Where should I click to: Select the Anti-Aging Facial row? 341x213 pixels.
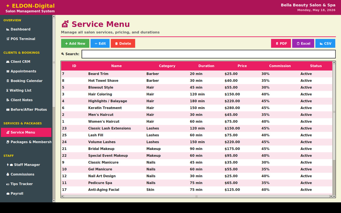197,190
